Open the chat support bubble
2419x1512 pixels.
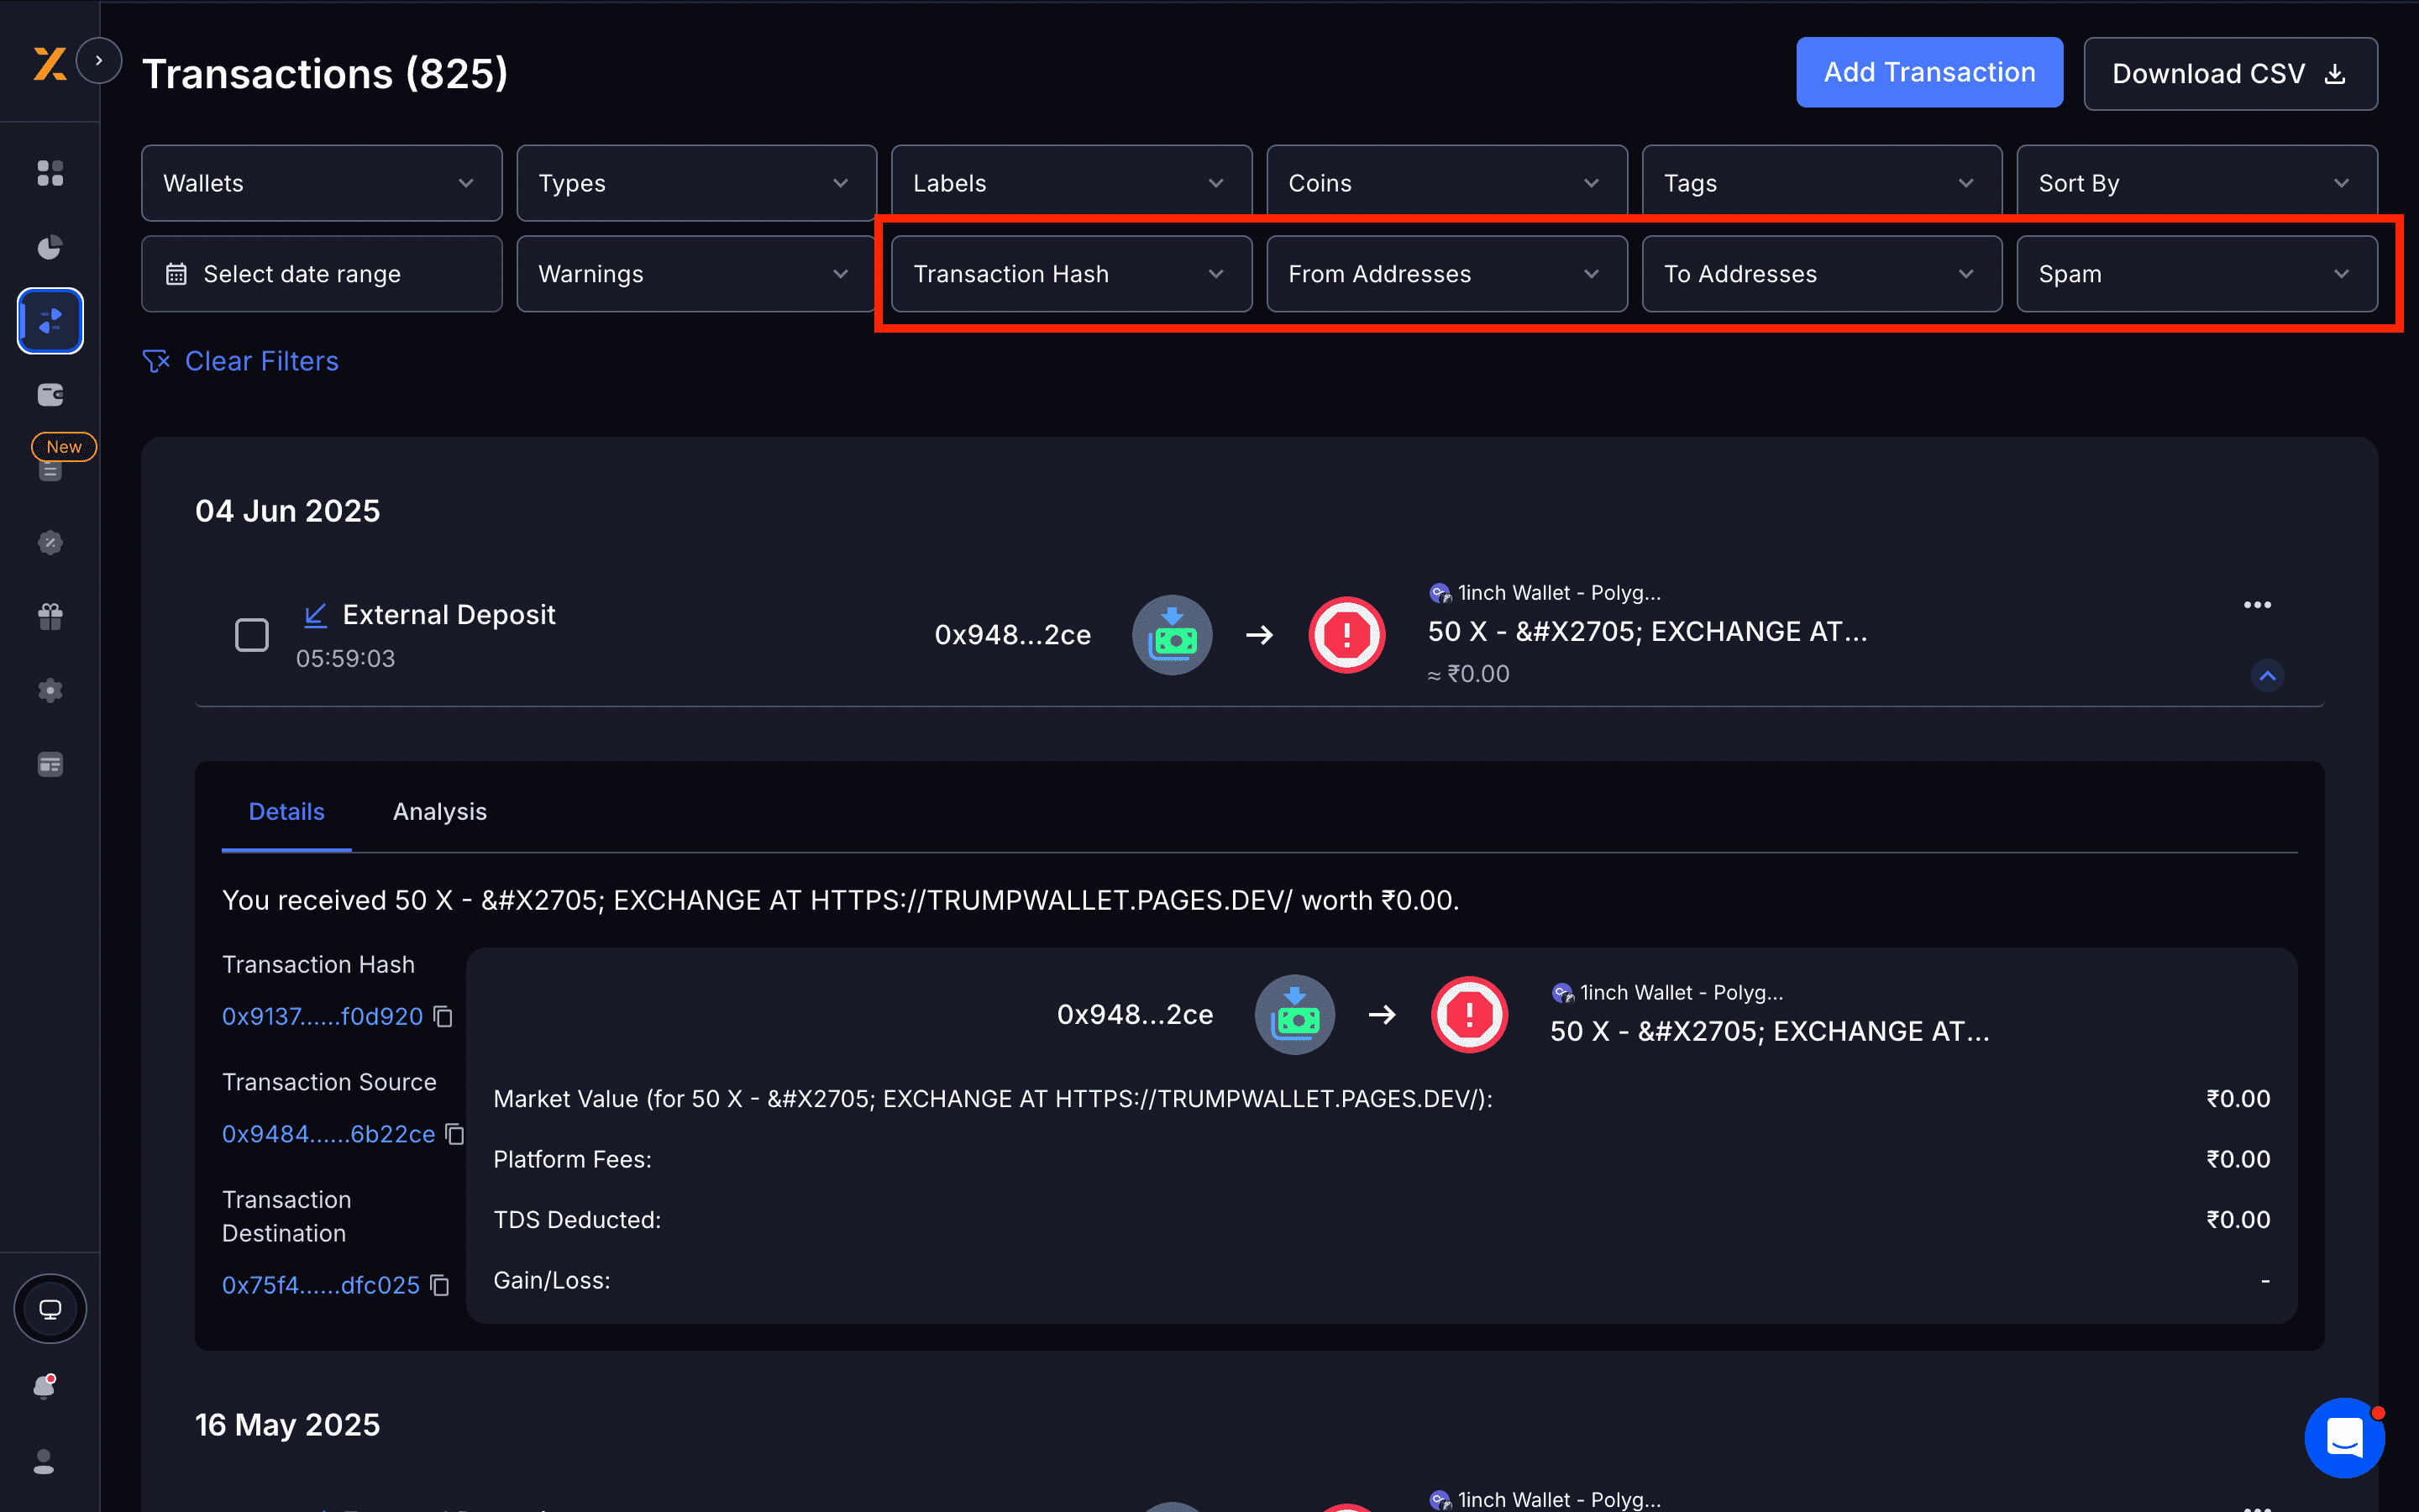point(2343,1438)
